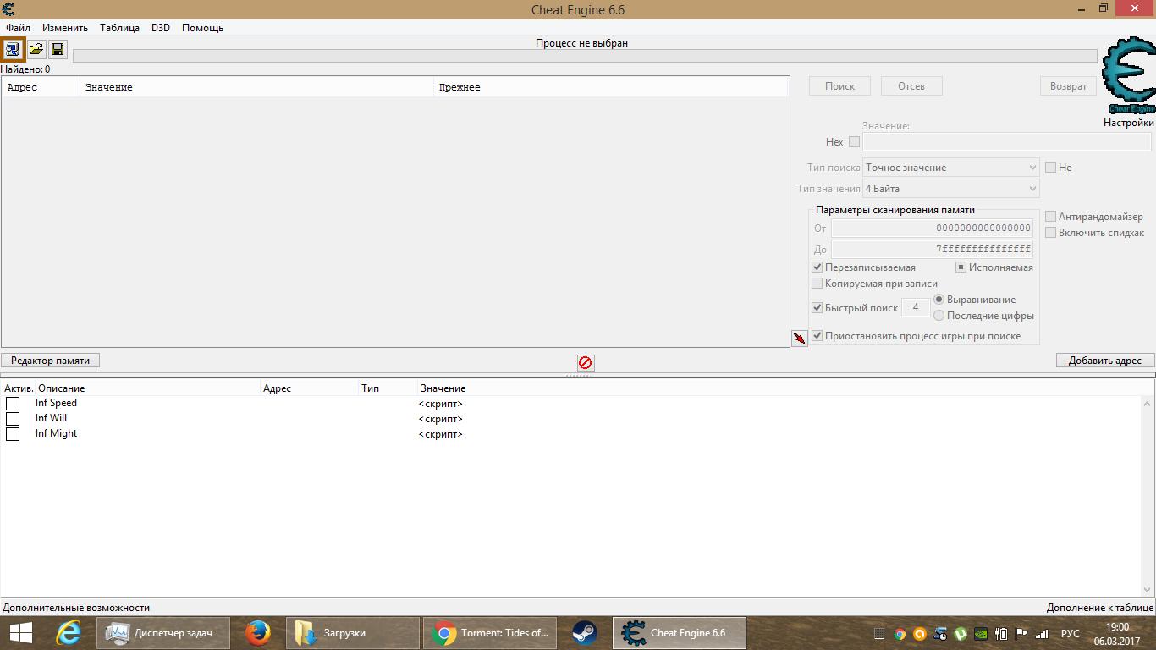Click the Cheat Engine logo for settings
This screenshot has height=650, width=1156.
[x=1129, y=76]
